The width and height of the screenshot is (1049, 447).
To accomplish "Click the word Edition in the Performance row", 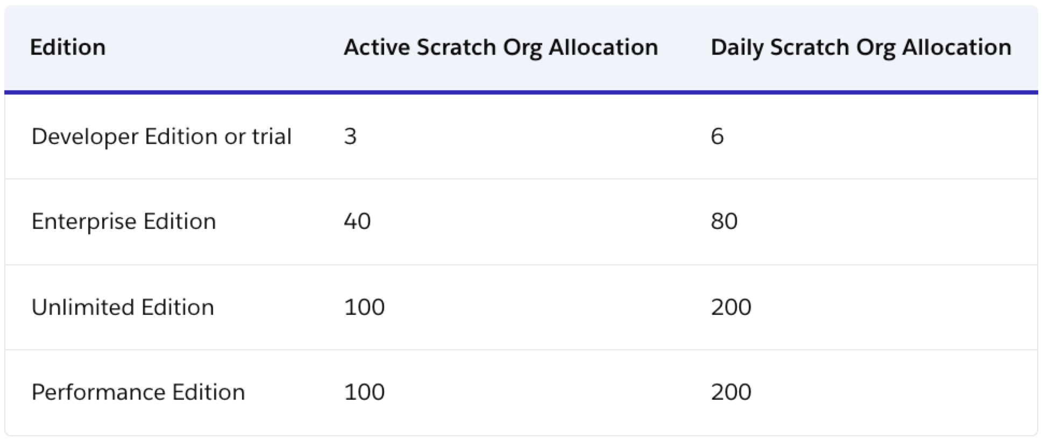I will pos(208,392).
